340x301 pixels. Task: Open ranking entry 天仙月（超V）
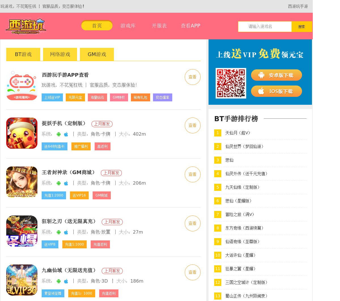(238, 133)
